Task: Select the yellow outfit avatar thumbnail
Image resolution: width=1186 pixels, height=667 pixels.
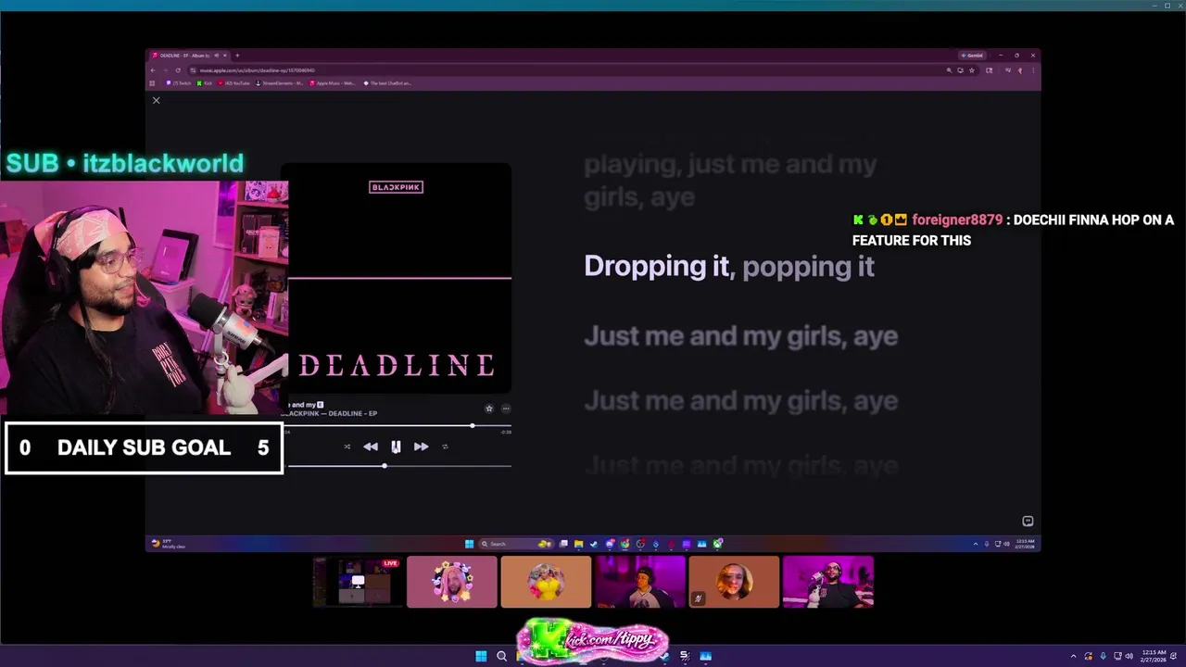Action: click(x=546, y=582)
